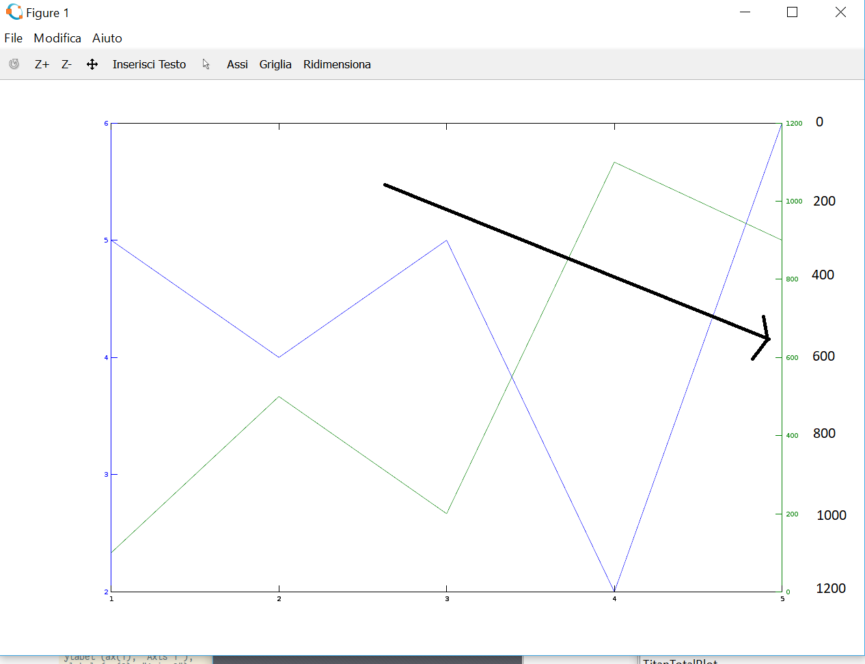Screen dimensions: 865x664
Task: Click the Figure 1 title text
Action: point(47,13)
